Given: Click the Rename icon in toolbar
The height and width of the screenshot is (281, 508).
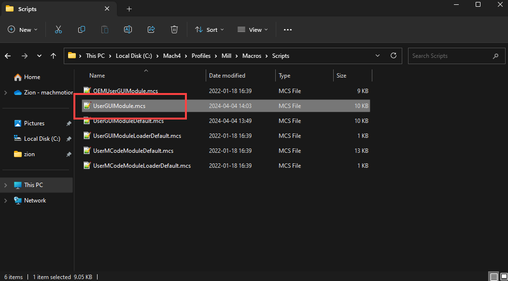Looking at the screenshot, I should (128, 30).
